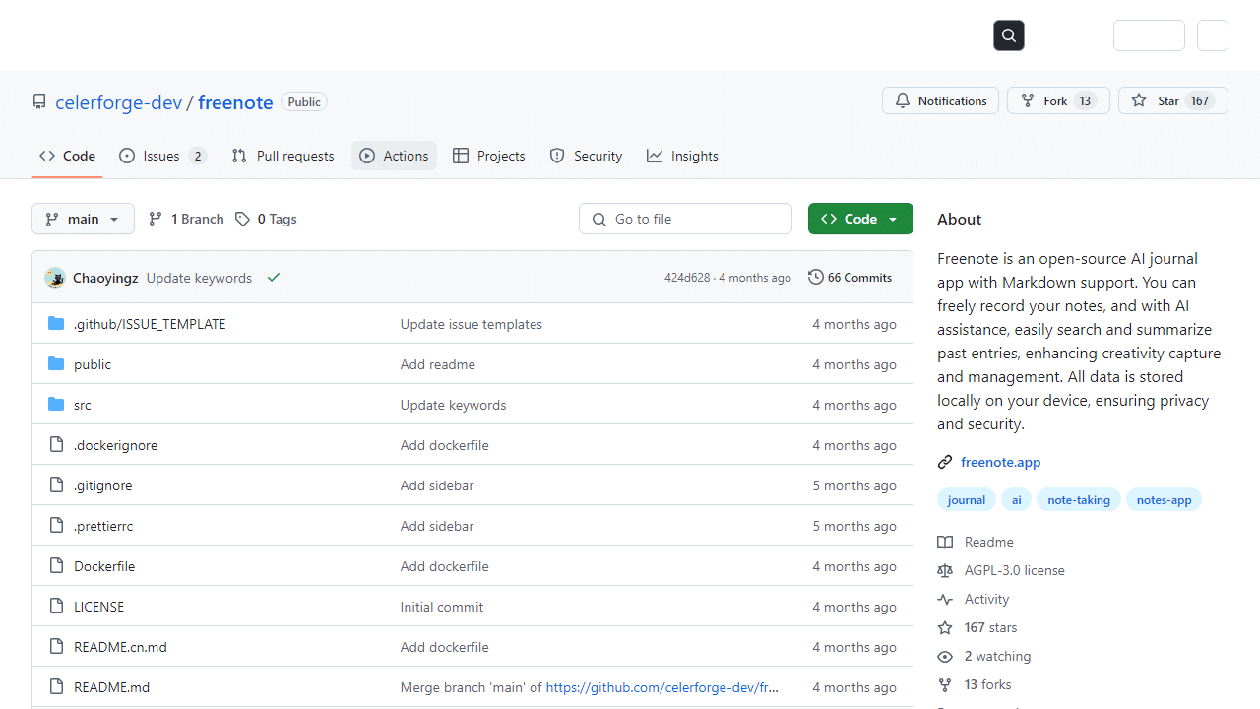Screen dimensions: 1260x709
Task: Click the scale icon beside AGPL-3.0 license
Action: coord(945,570)
